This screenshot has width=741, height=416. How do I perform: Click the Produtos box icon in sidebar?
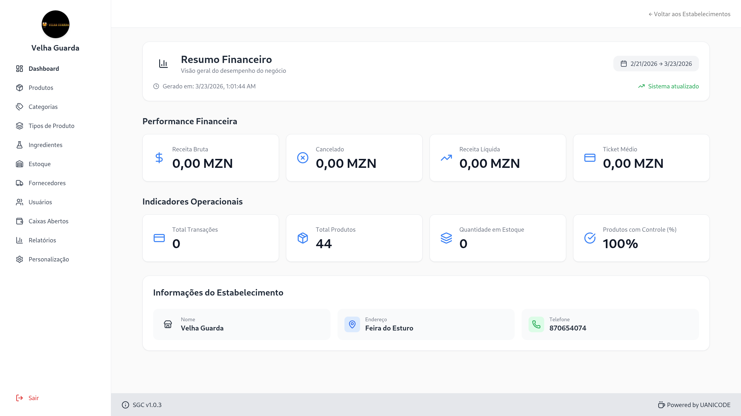pyautogui.click(x=19, y=88)
